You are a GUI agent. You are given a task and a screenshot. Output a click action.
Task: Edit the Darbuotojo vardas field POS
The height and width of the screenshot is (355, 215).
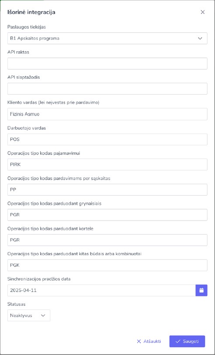pyautogui.click(x=107, y=139)
